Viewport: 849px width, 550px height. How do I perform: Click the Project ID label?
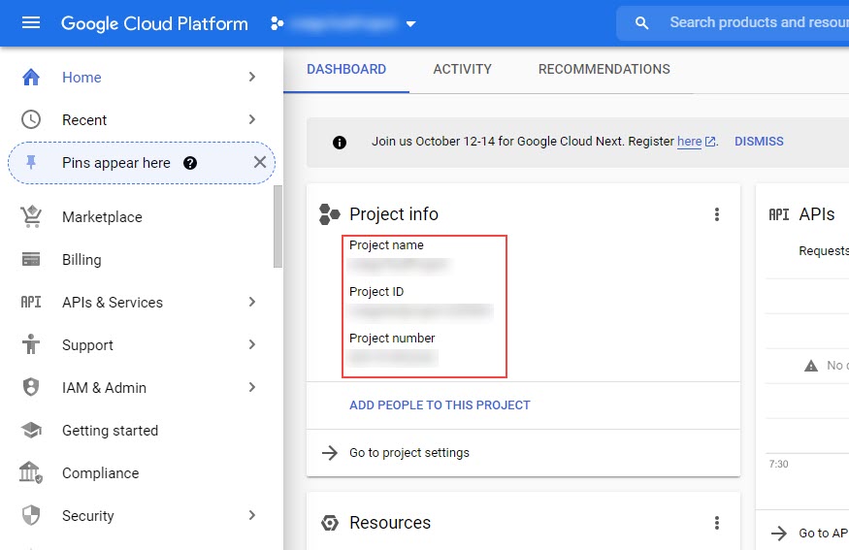pos(376,292)
